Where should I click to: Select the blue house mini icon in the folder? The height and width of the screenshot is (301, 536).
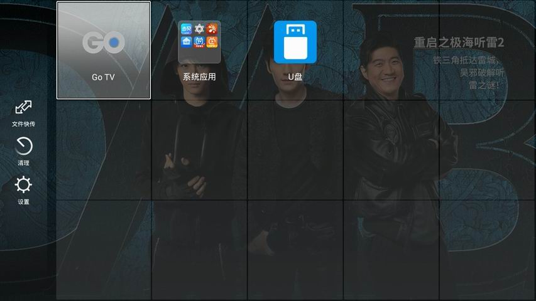pos(186,42)
